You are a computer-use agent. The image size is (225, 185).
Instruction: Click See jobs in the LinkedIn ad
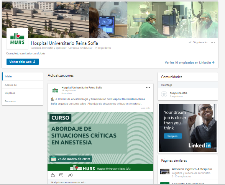(173, 136)
